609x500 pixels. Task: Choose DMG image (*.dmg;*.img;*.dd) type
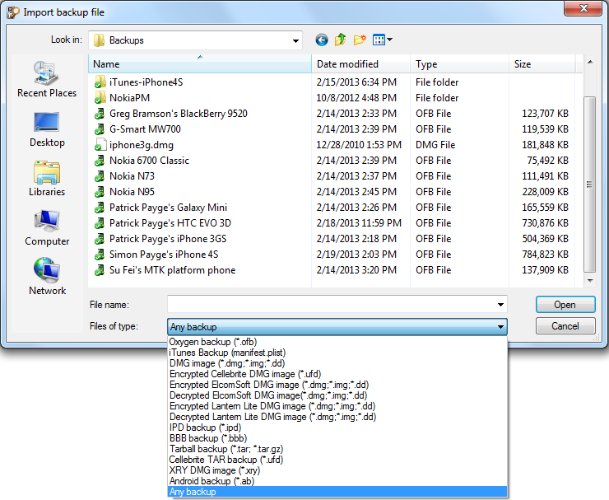point(337,363)
